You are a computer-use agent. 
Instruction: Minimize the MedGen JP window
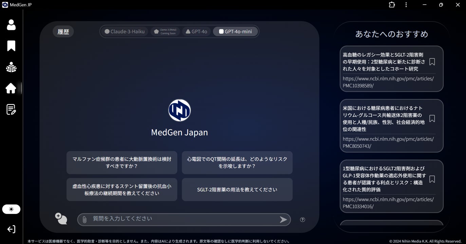click(x=425, y=5)
